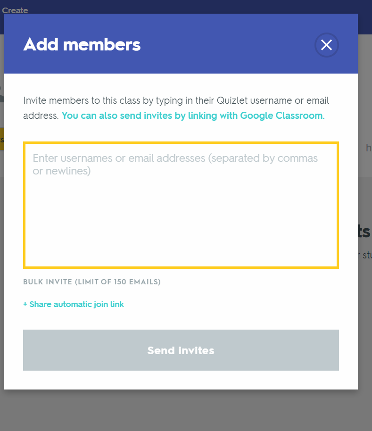The width and height of the screenshot is (372, 431).
Task: Click the X icon in dialog header
Action: point(326,45)
